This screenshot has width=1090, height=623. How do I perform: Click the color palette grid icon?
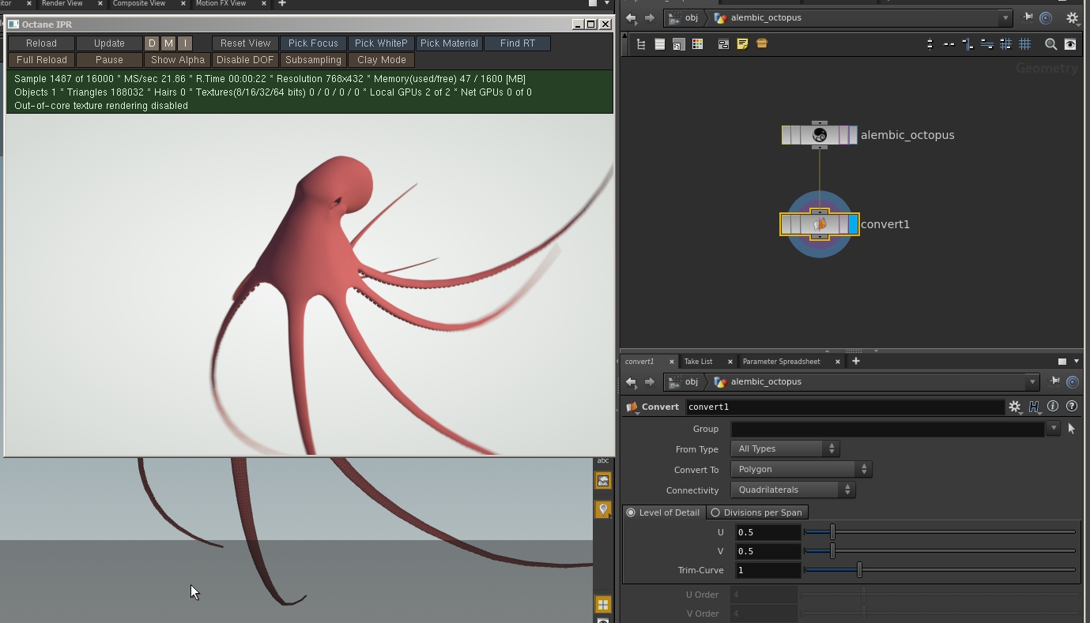click(x=697, y=44)
